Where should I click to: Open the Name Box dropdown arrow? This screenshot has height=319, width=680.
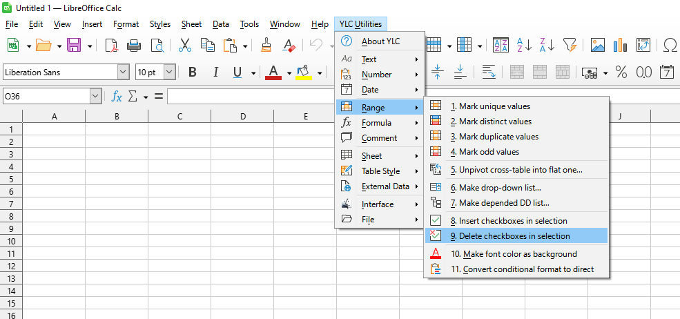(x=96, y=96)
